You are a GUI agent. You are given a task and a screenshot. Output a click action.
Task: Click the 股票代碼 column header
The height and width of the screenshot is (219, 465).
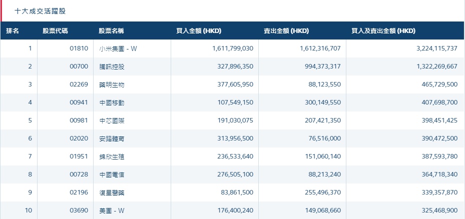pos(56,30)
